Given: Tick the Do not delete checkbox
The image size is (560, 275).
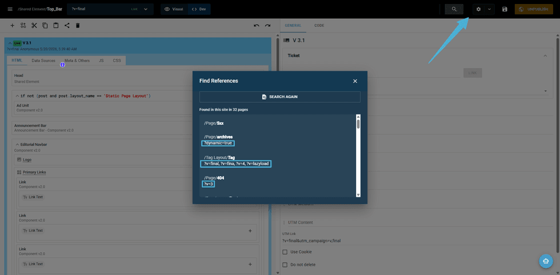Looking at the screenshot, I should 285,265.
